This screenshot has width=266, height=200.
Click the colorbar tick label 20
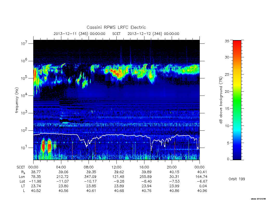click(x=227, y=91)
